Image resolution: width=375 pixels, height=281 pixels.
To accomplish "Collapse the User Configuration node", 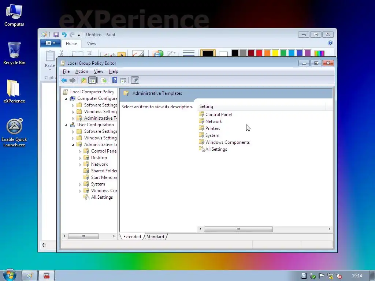I will point(66,125).
